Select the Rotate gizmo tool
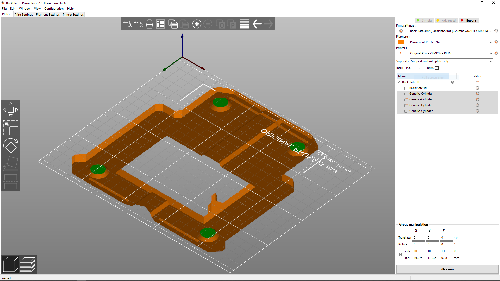Image resolution: width=500 pixels, height=281 pixels. [11, 146]
